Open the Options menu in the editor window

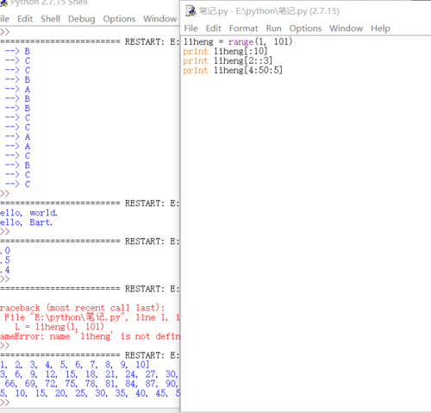[305, 28]
